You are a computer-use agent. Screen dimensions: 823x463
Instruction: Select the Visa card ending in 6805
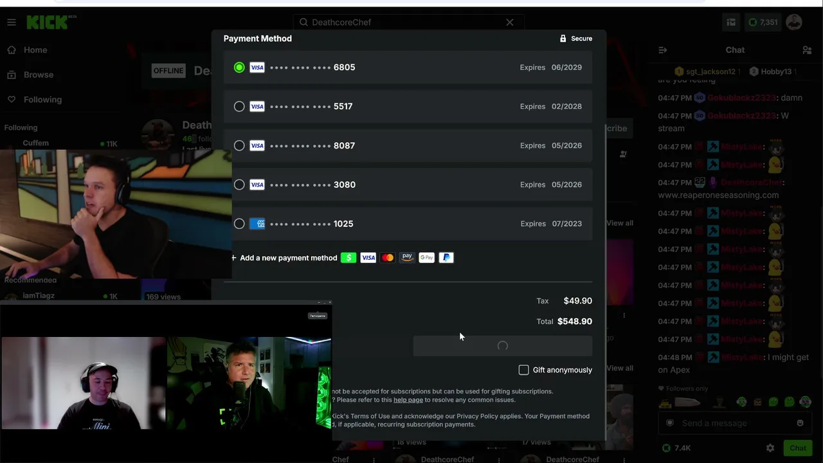point(408,68)
